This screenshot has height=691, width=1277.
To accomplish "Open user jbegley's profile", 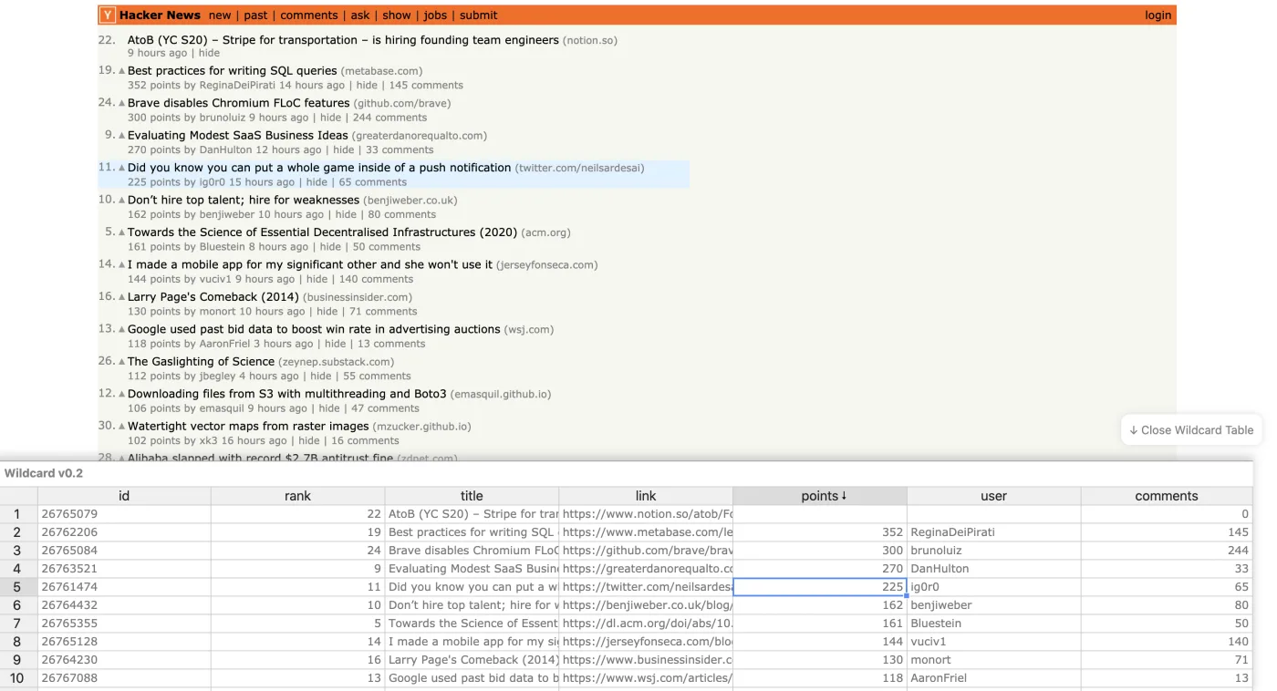I will tap(218, 376).
